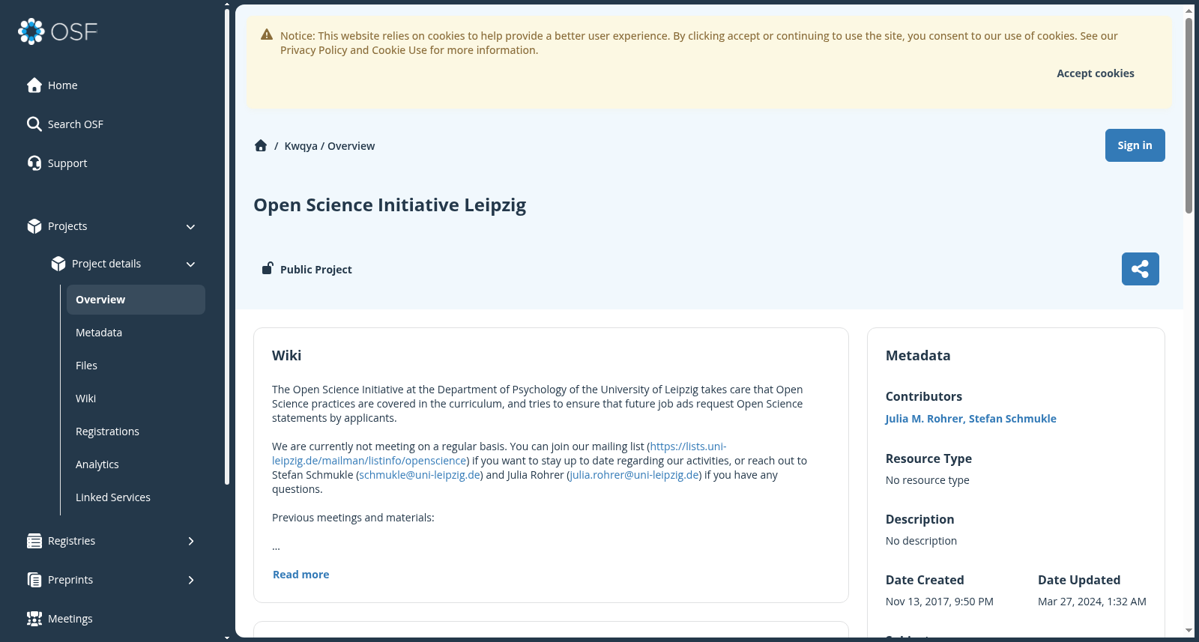Click the Meetings people icon
Image resolution: width=1199 pixels, height=642 pixels.
point(34,619)
